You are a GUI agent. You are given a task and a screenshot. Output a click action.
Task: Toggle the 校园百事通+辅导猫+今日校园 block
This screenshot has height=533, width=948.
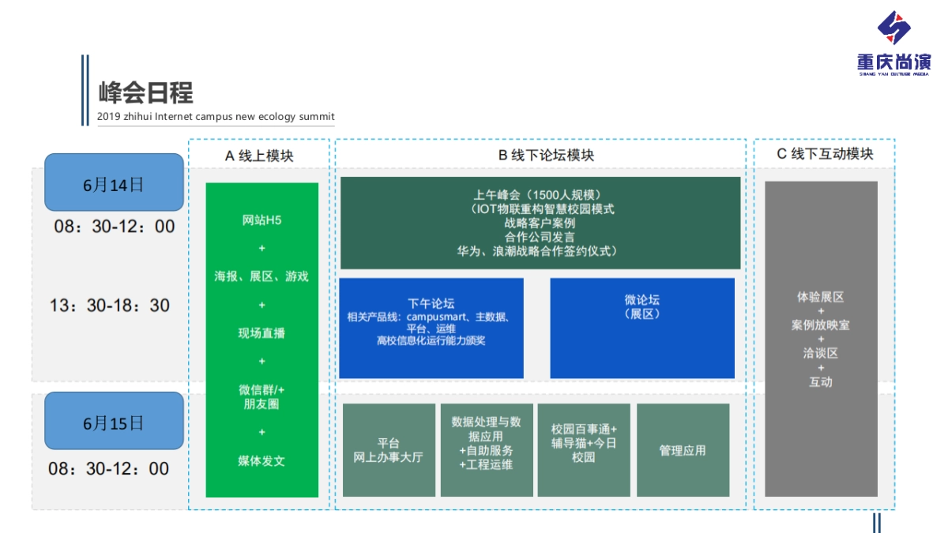point(584,450)
